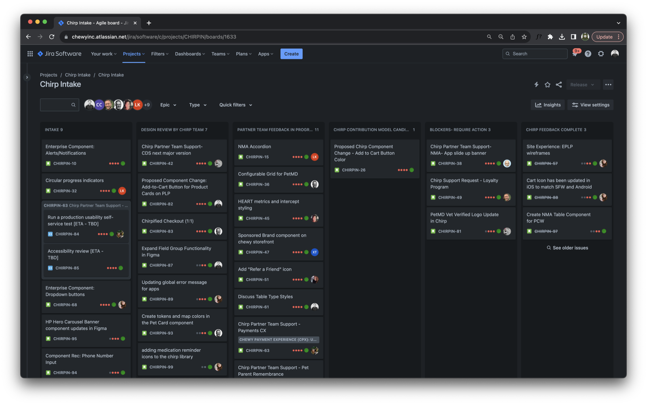The height and width of the screenshot is (405, 647).
Task: Close the Chirp Intake browser tab
Action: coord(135,23)
